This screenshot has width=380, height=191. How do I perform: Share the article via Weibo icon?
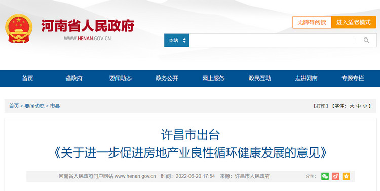click(x=335, y=176)
